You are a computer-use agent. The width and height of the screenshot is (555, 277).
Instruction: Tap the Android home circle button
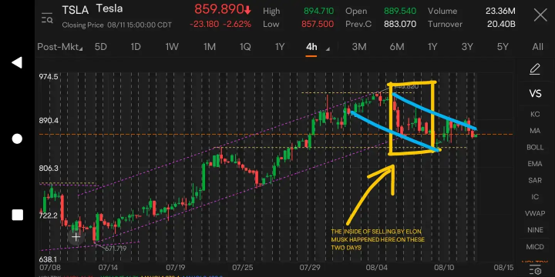point(17,138)
